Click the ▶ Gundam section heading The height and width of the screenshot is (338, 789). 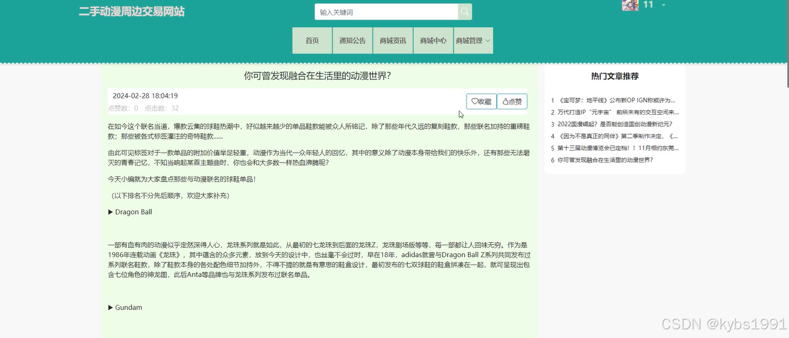125,308
